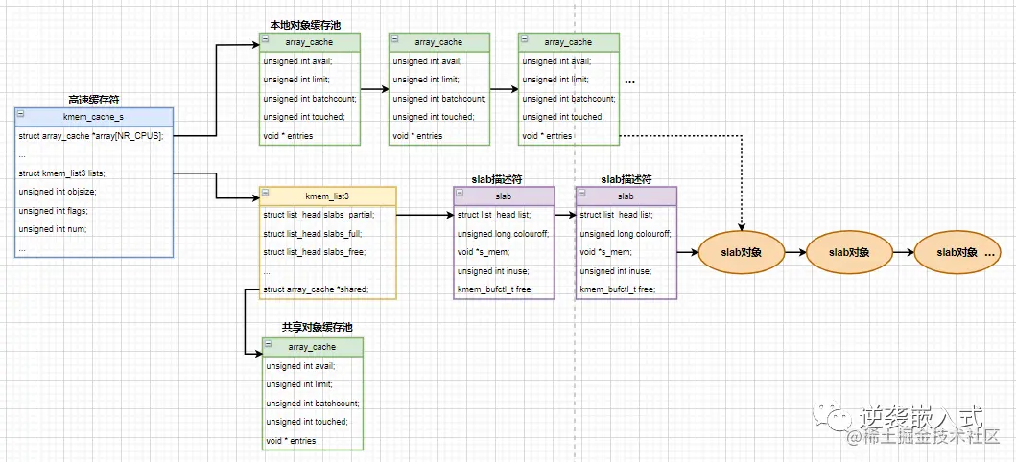
Task: Select row 'struct list_head slabs_free;'
Action: [327, 252]
